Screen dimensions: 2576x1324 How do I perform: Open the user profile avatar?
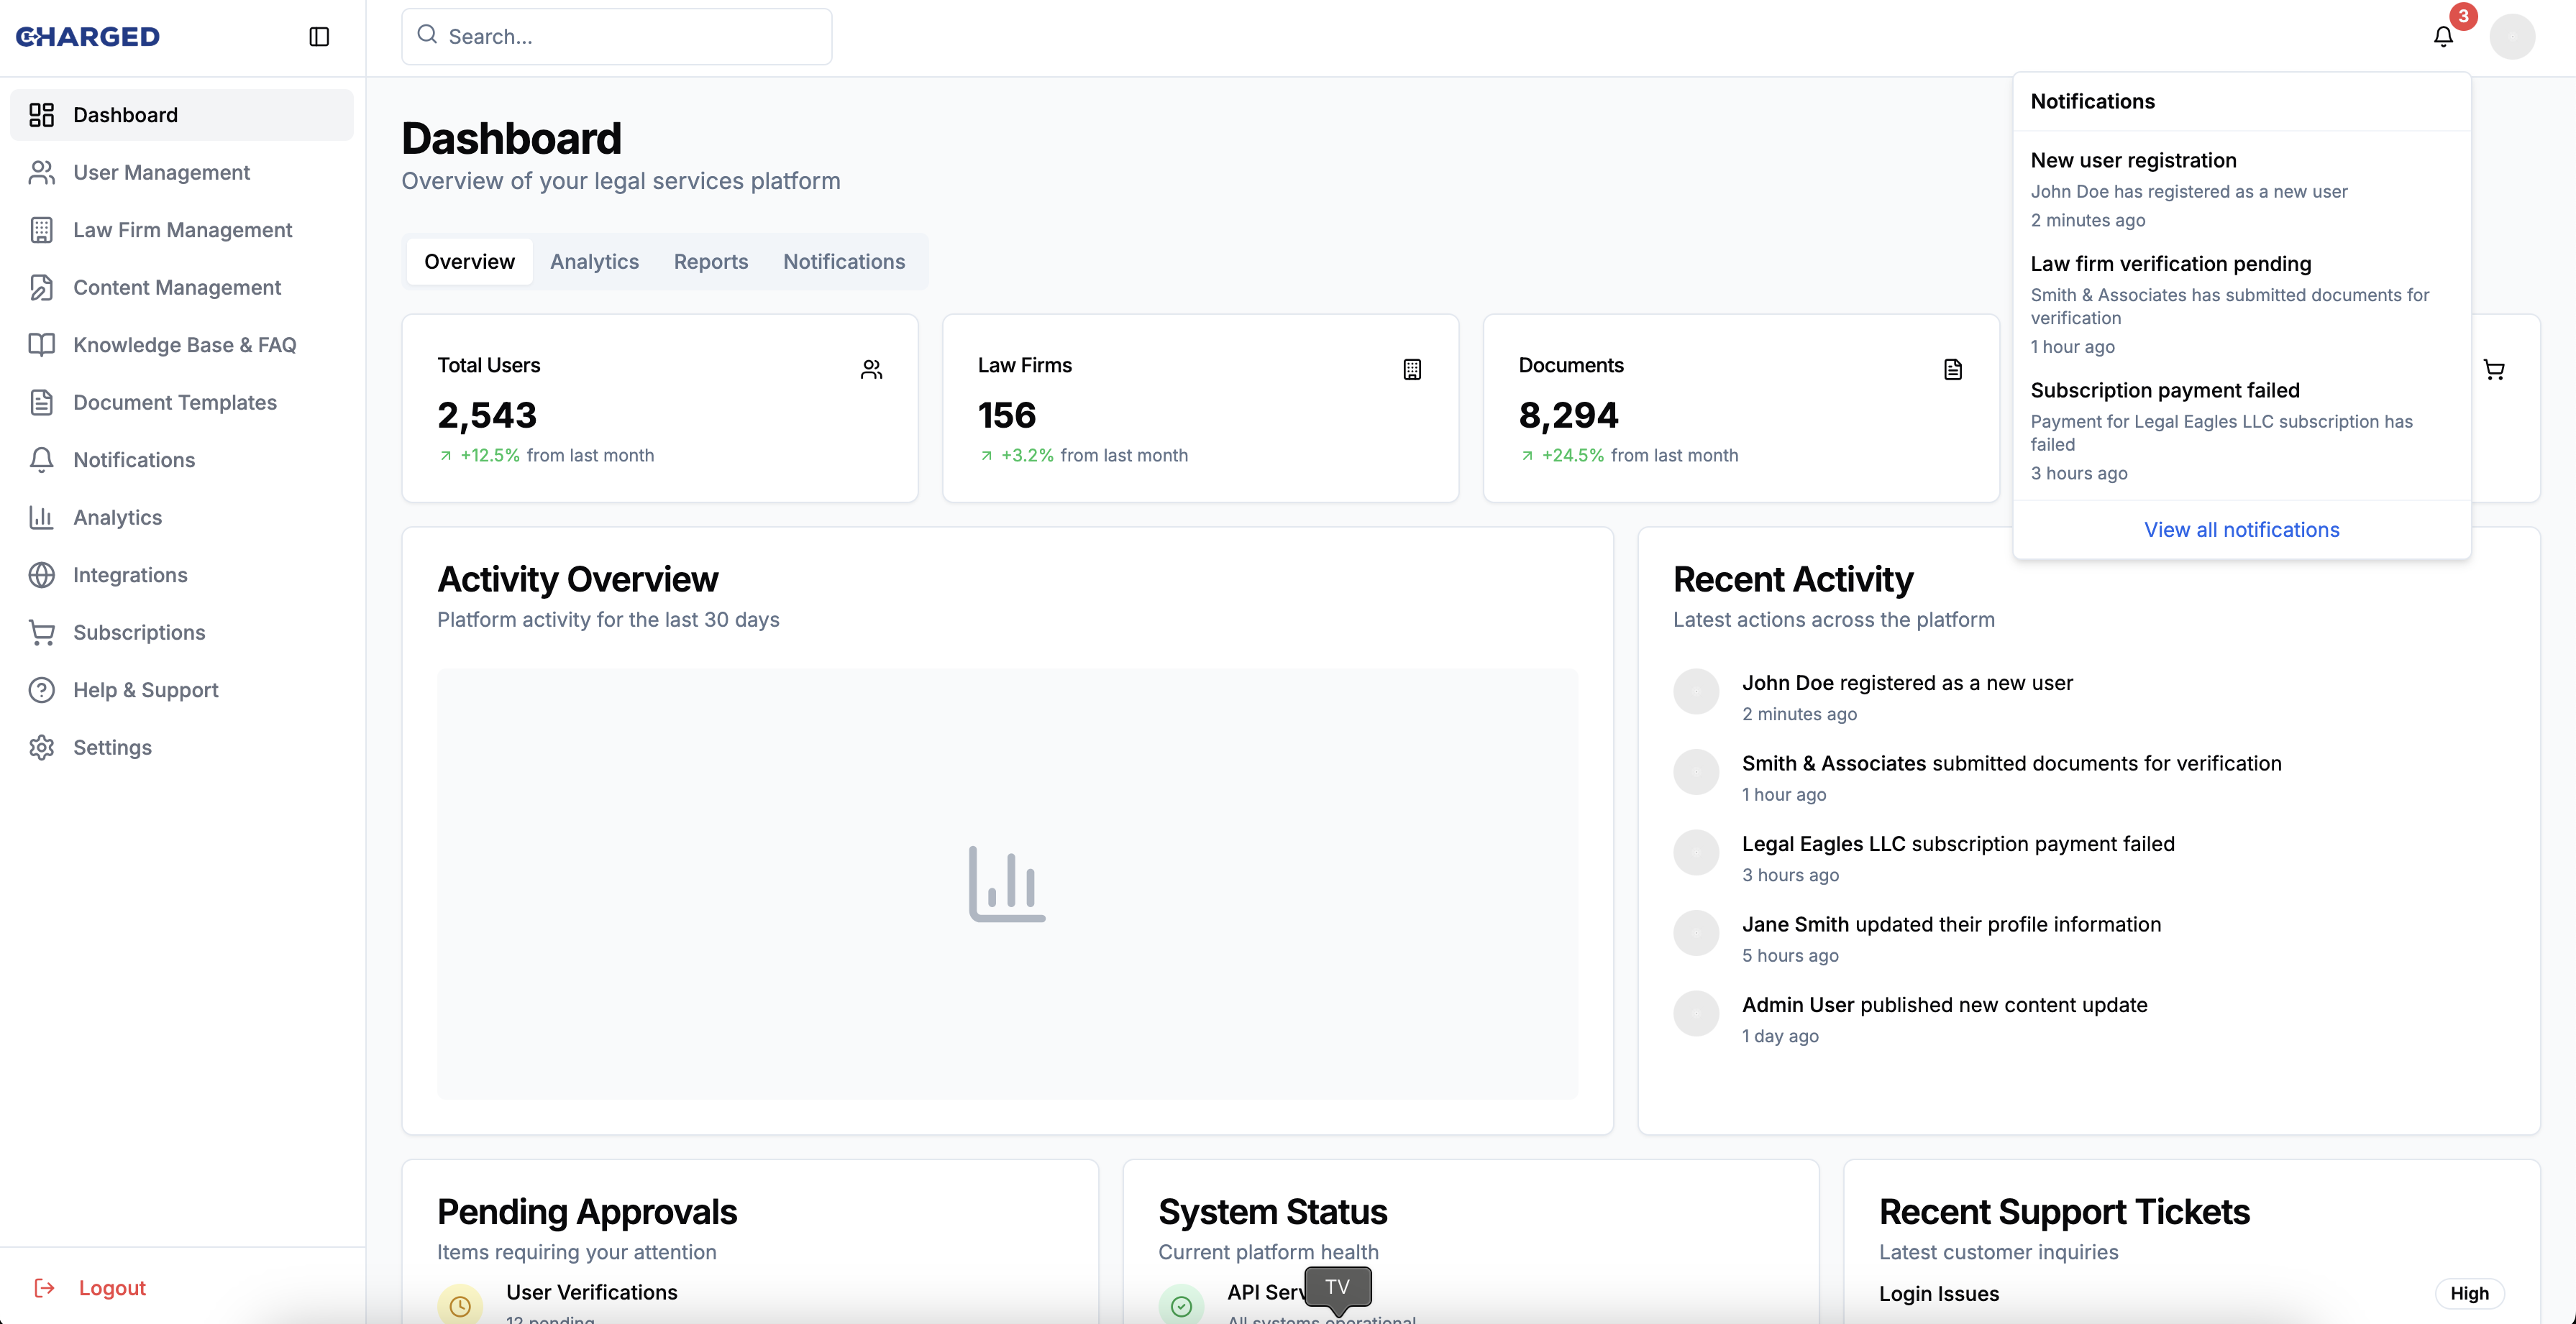pyautogui.click(x=2512, y=37)
